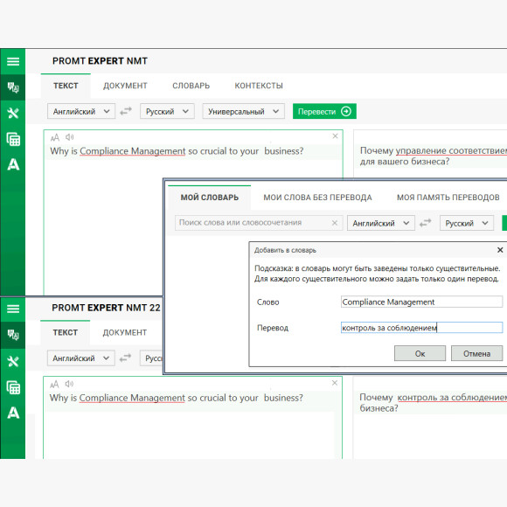Open Русский target language dropdown in top window
This screenshot has height=507, width=507.
167,111
